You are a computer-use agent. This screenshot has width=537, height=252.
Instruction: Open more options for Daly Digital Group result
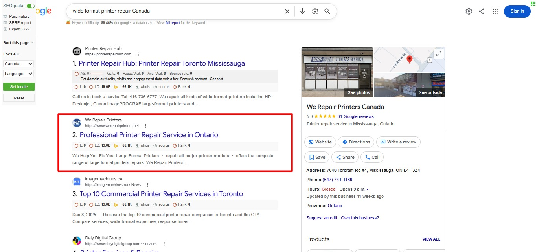[x=164, y=244]
